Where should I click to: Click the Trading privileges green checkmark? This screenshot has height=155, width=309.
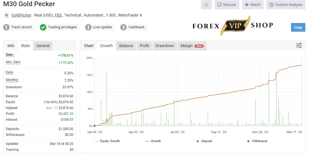[x=43, y=27]
